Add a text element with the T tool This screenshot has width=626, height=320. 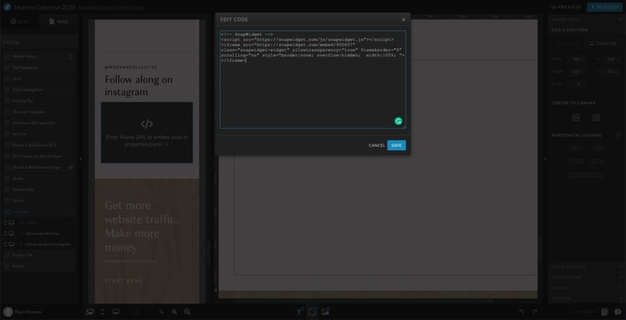point(300,311)
